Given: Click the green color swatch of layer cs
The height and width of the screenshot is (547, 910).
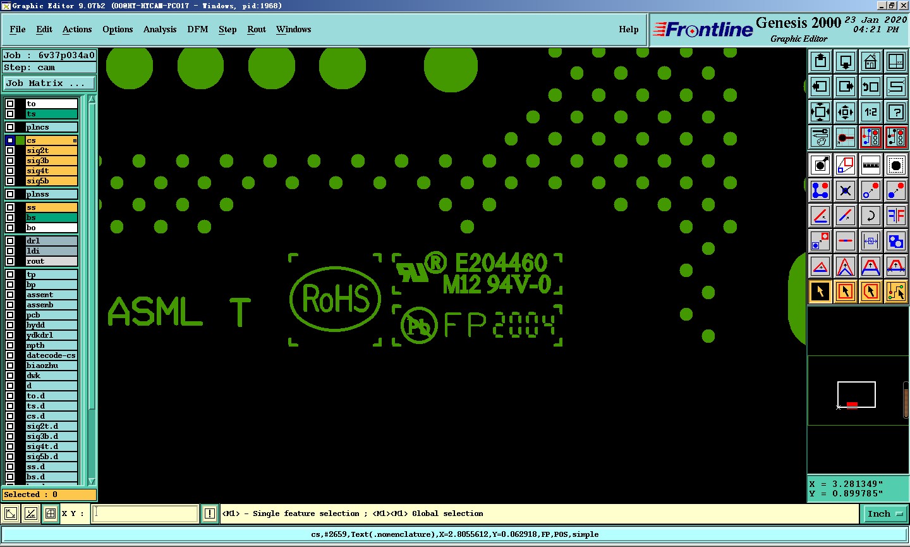Looking at the screenshot, I should [x=20, y=140].
